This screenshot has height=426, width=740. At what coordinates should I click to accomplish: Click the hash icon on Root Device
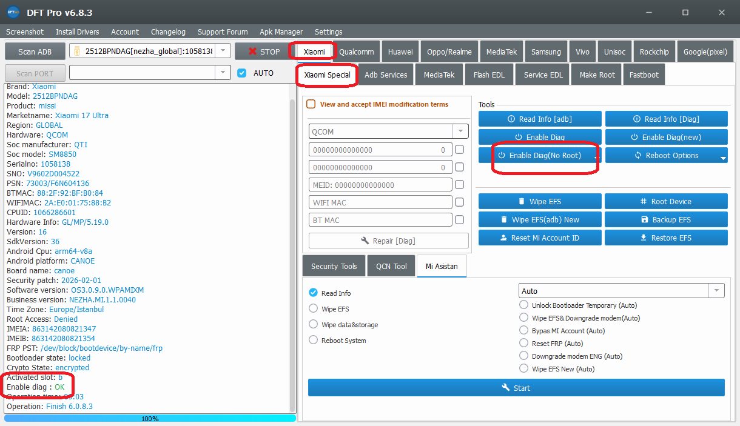point(644,201)
